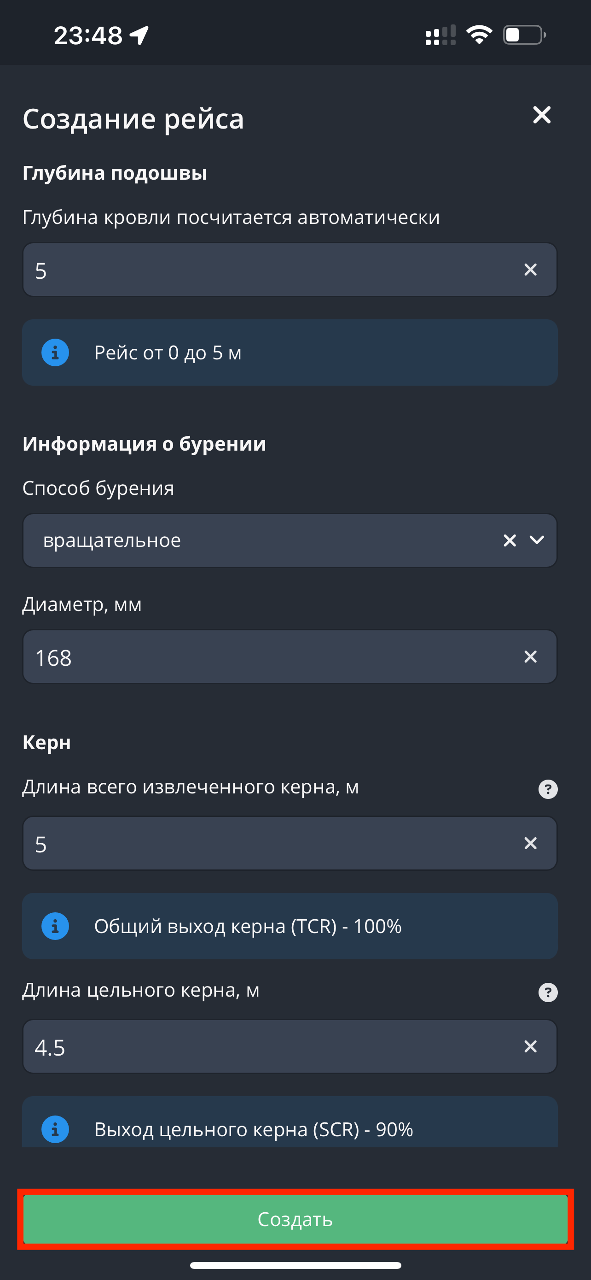Clear the Диаметр, мм field
Screen dimensions: 591x1280
(530, 657)
